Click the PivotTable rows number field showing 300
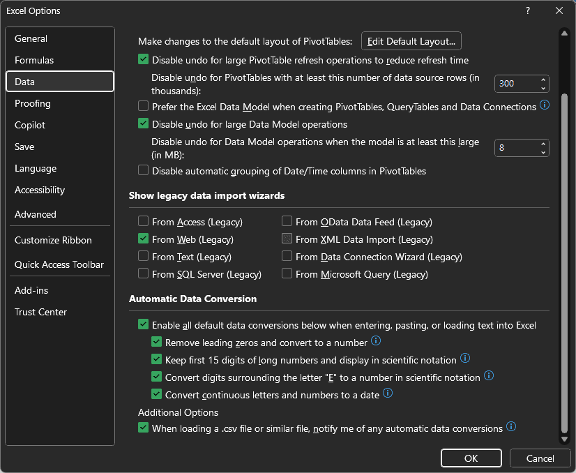576x473 pixels. click(x=517, y=84)
